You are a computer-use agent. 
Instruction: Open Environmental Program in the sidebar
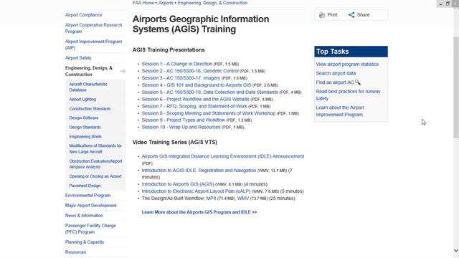tap(87, 196)
